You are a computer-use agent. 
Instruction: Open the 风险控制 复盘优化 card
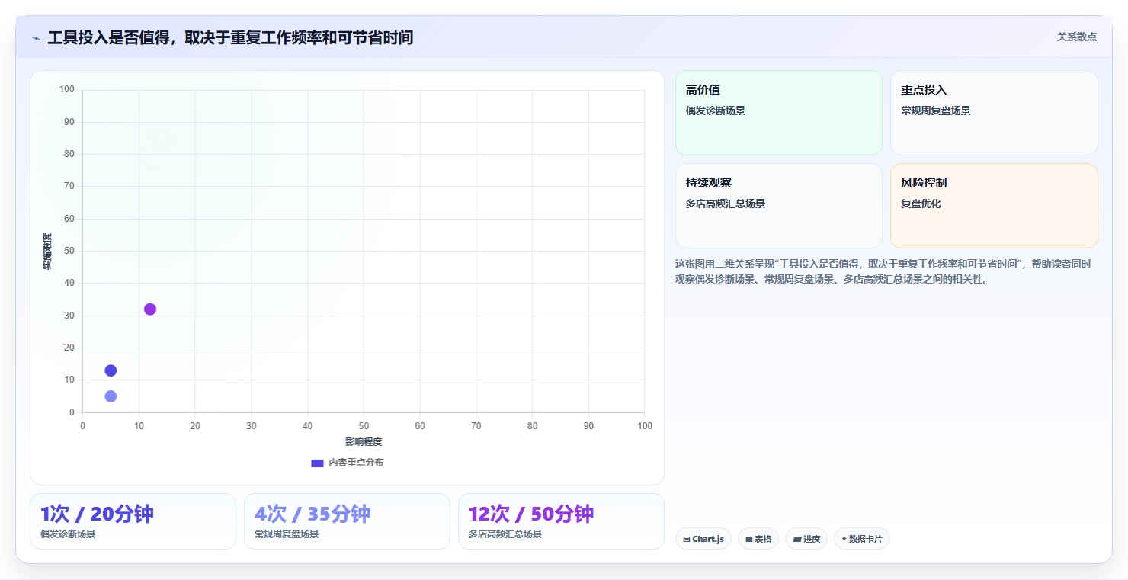tap(994, 206)
